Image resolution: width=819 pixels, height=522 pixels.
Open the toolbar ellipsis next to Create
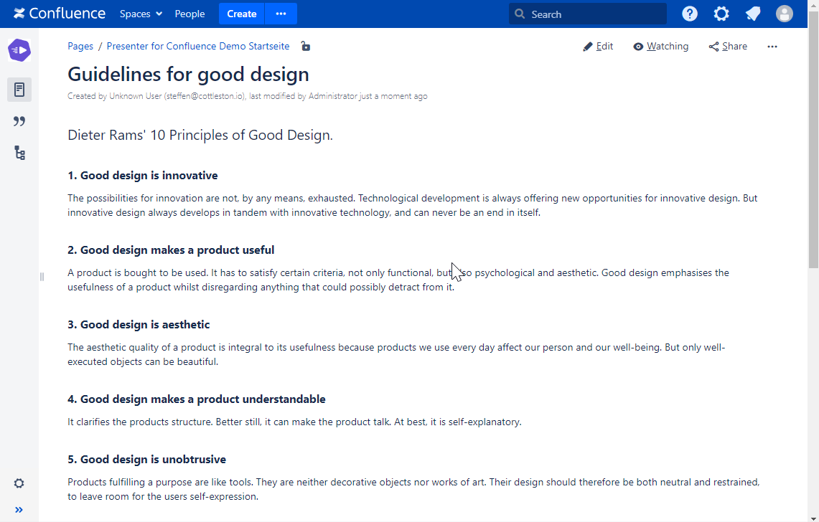pyautogui.click(x=281, y=14)
